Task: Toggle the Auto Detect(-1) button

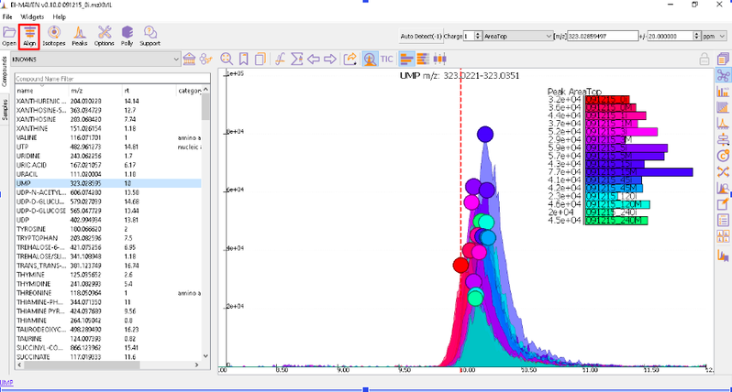Action: click(421, 36)
